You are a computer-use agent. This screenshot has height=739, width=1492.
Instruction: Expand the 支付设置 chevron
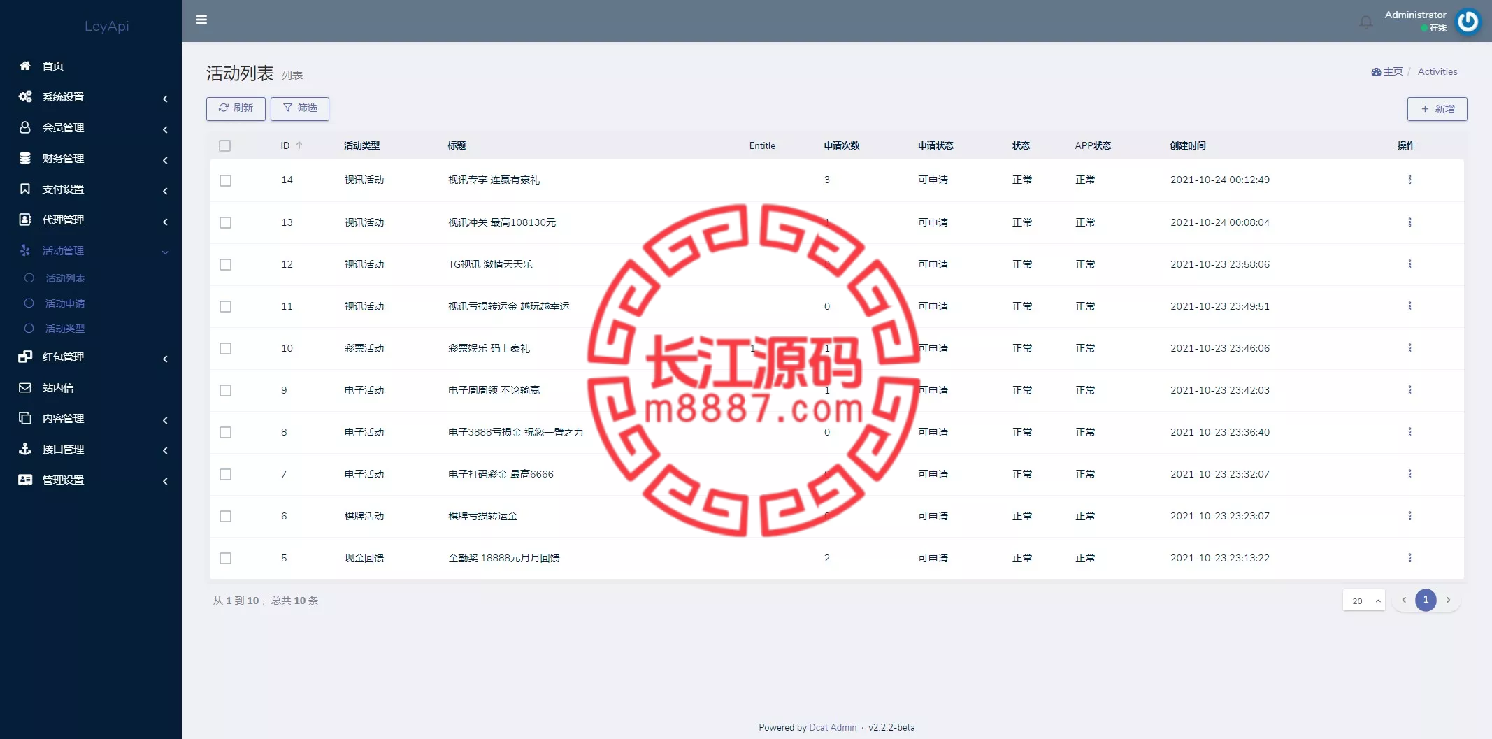tap(165, 191)
